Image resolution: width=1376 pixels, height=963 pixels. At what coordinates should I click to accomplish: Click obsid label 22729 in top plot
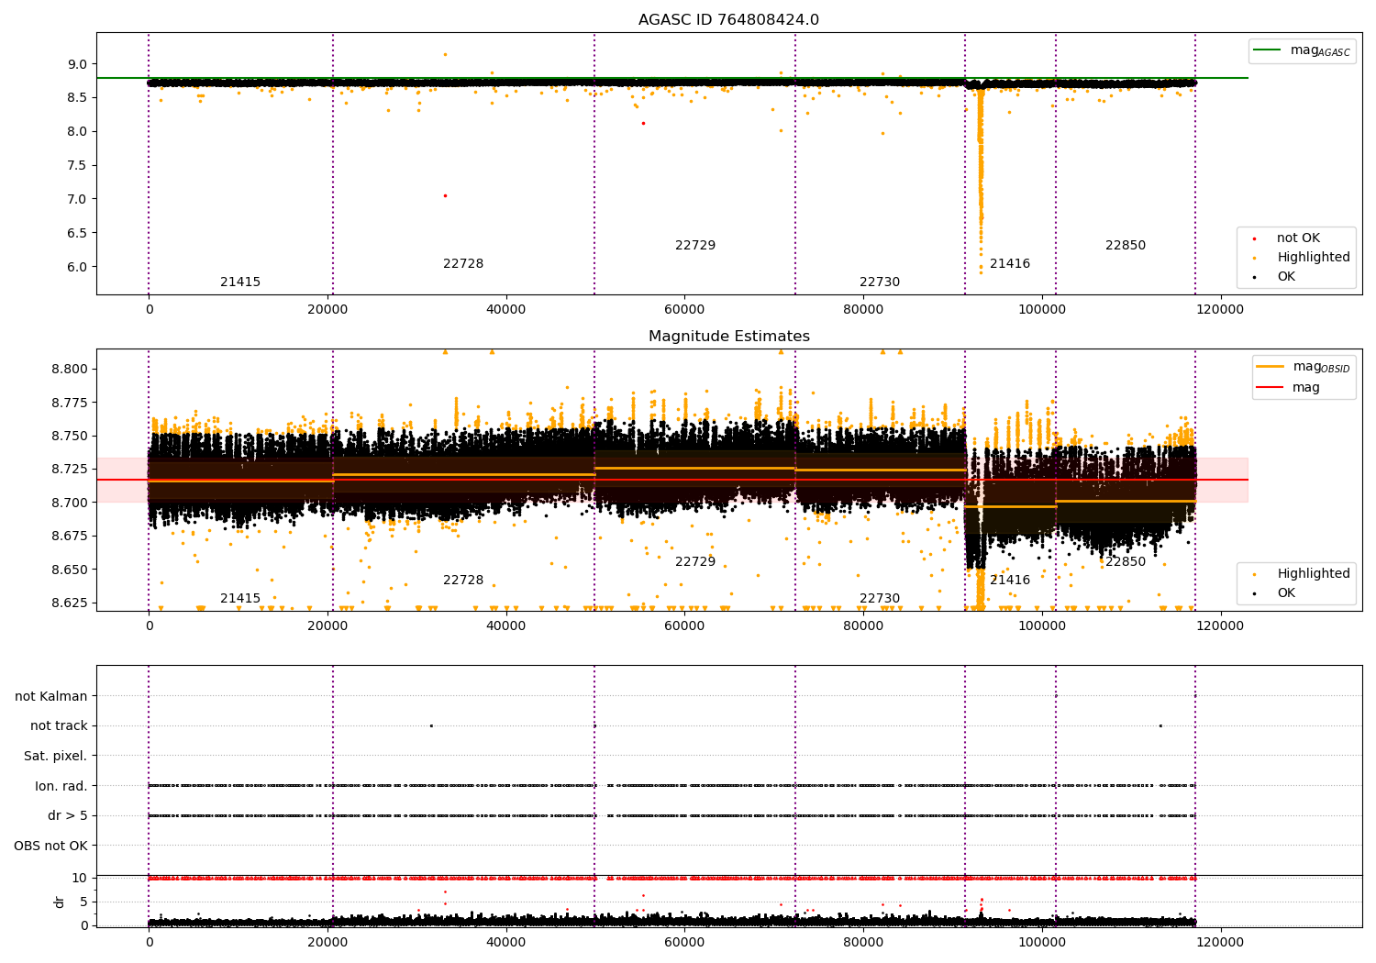(x=695, y=246)
